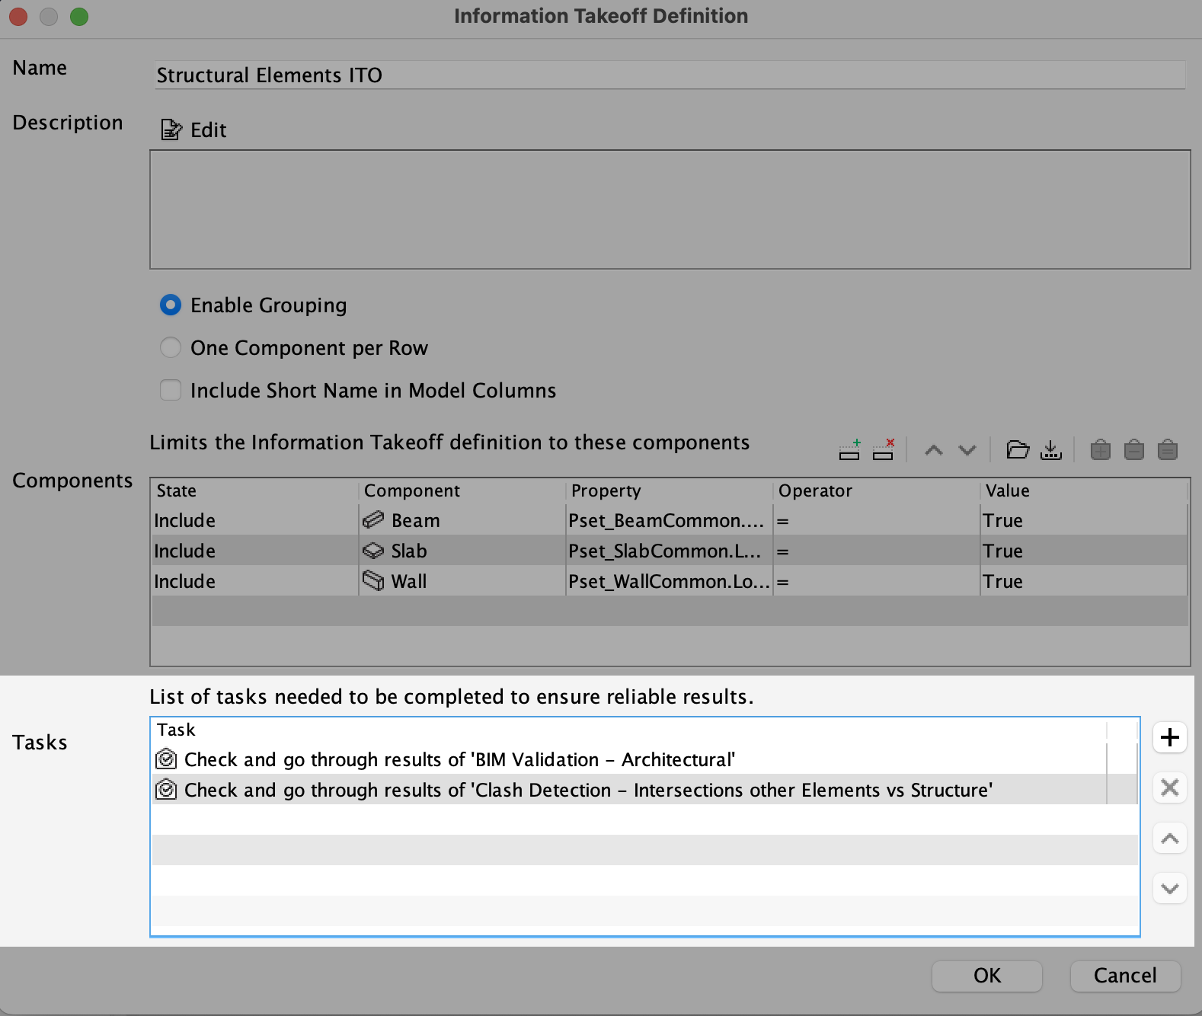Save component filter to file
The width and height of the screenshot is (1202, 1016).
pos(1051,450)
